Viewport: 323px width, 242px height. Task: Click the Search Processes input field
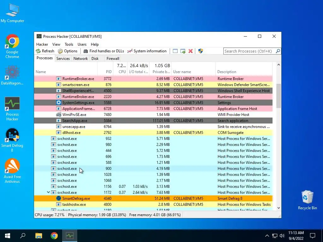pos(249,51)
